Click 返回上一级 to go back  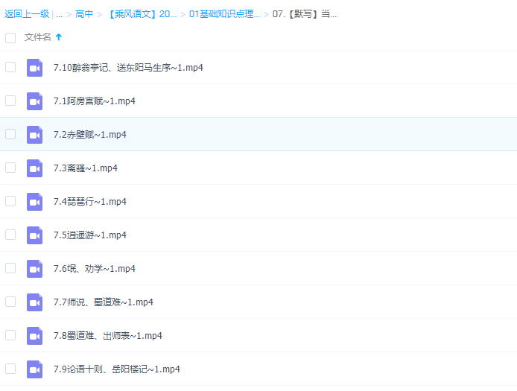click(27, 14)
